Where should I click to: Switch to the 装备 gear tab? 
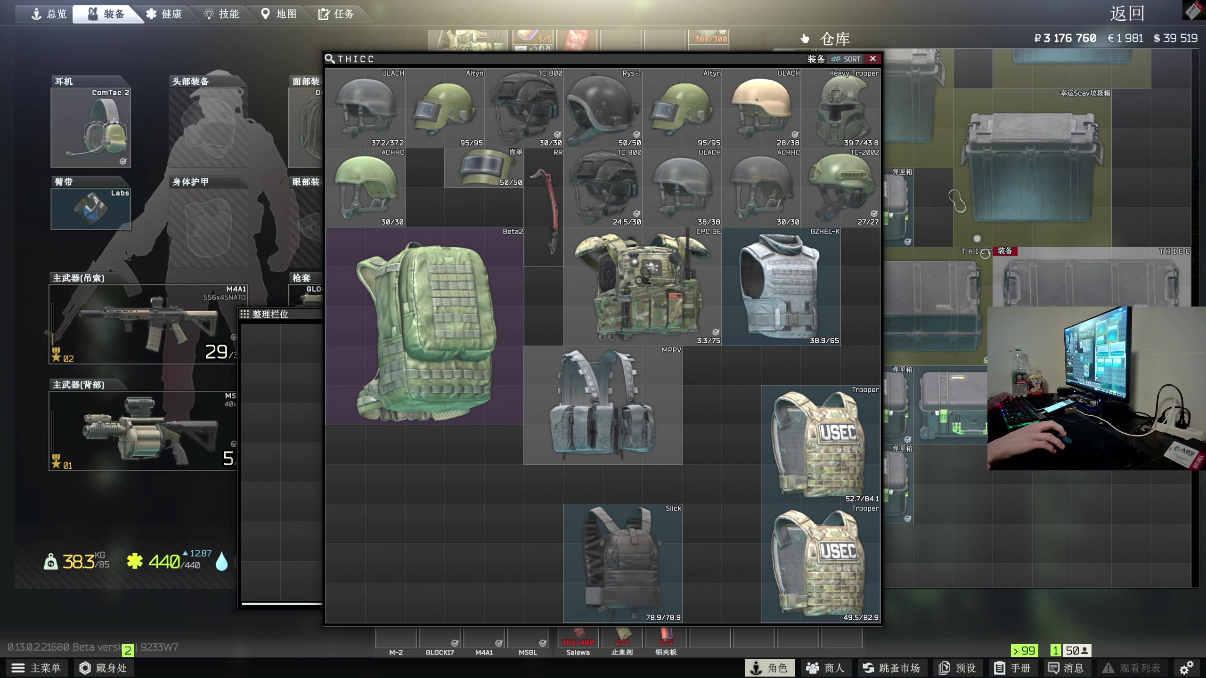(x=106, y=14)
